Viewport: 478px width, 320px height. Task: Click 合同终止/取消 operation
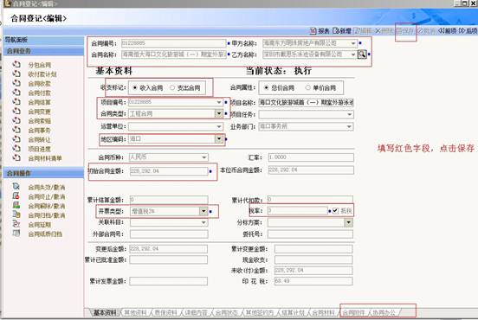tap(47, 196)
